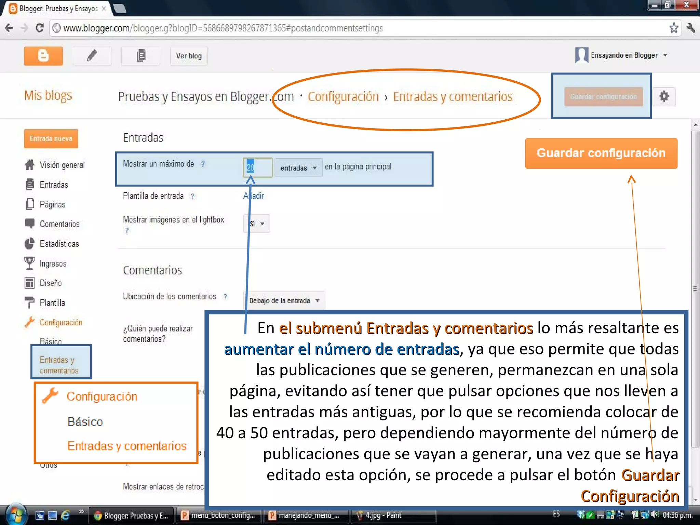Open the entradas unit dropdown
Screen dimensions: 700x525
298,168
